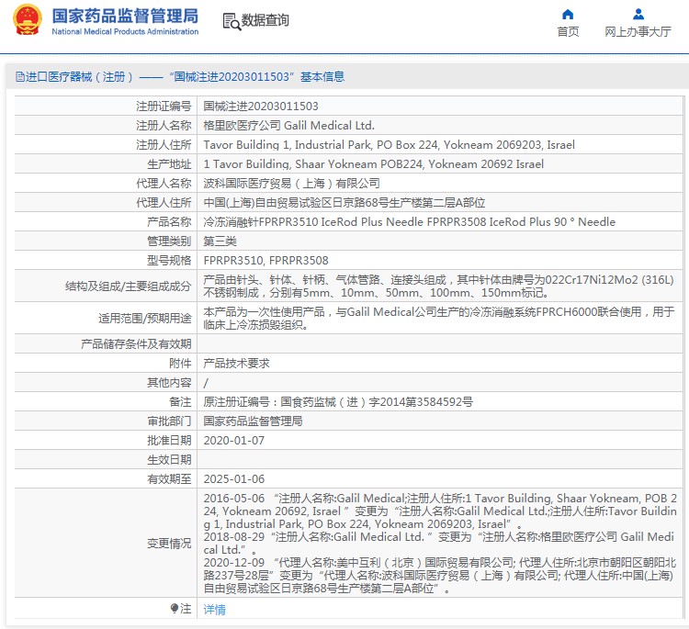Open the 数据查询 search icon
This screenshot has width=689, height=629.
(x=232, y=21)
